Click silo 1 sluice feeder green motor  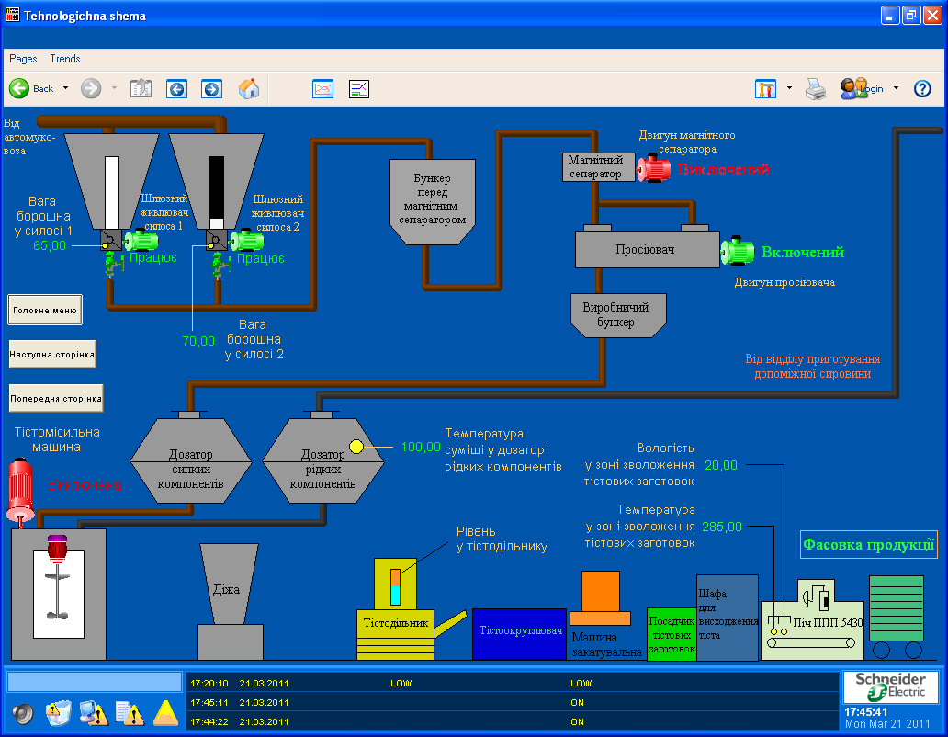(141, 241)
